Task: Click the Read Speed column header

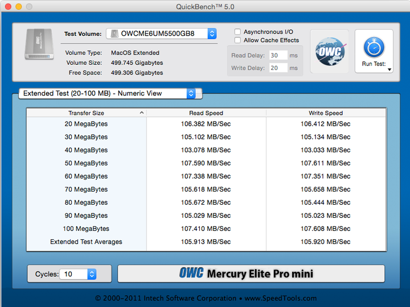Action: click(x=206, y=113)
